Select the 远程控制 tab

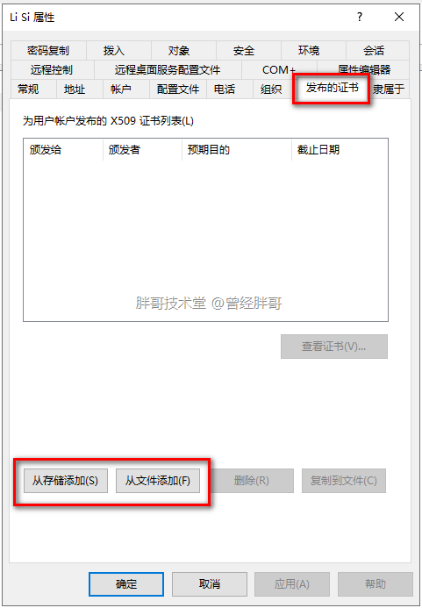click(x=52, y=70)
